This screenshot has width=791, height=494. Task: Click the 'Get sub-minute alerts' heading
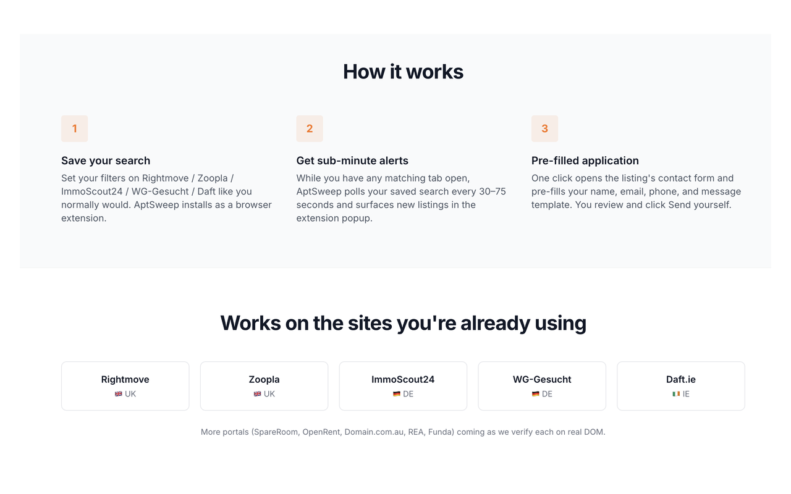pos(352,161)
